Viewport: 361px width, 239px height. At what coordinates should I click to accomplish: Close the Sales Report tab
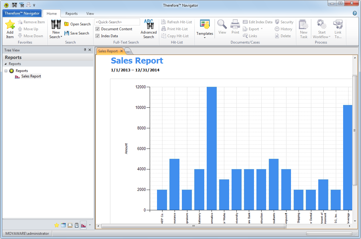(x=122, y=51)
